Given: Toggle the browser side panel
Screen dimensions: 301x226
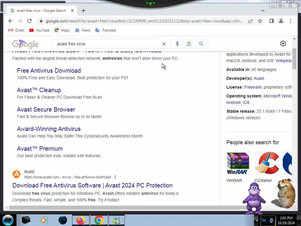Looking at the screenshot, I should click(271, 21).
